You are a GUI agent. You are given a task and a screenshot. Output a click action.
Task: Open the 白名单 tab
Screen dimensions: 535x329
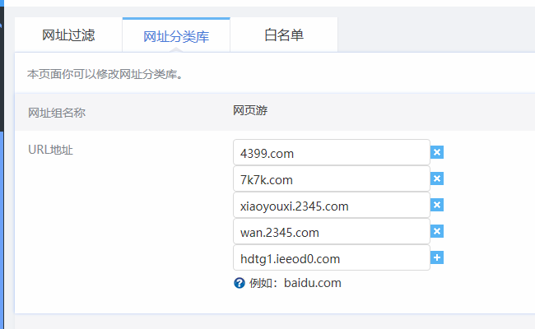(284, 35)
